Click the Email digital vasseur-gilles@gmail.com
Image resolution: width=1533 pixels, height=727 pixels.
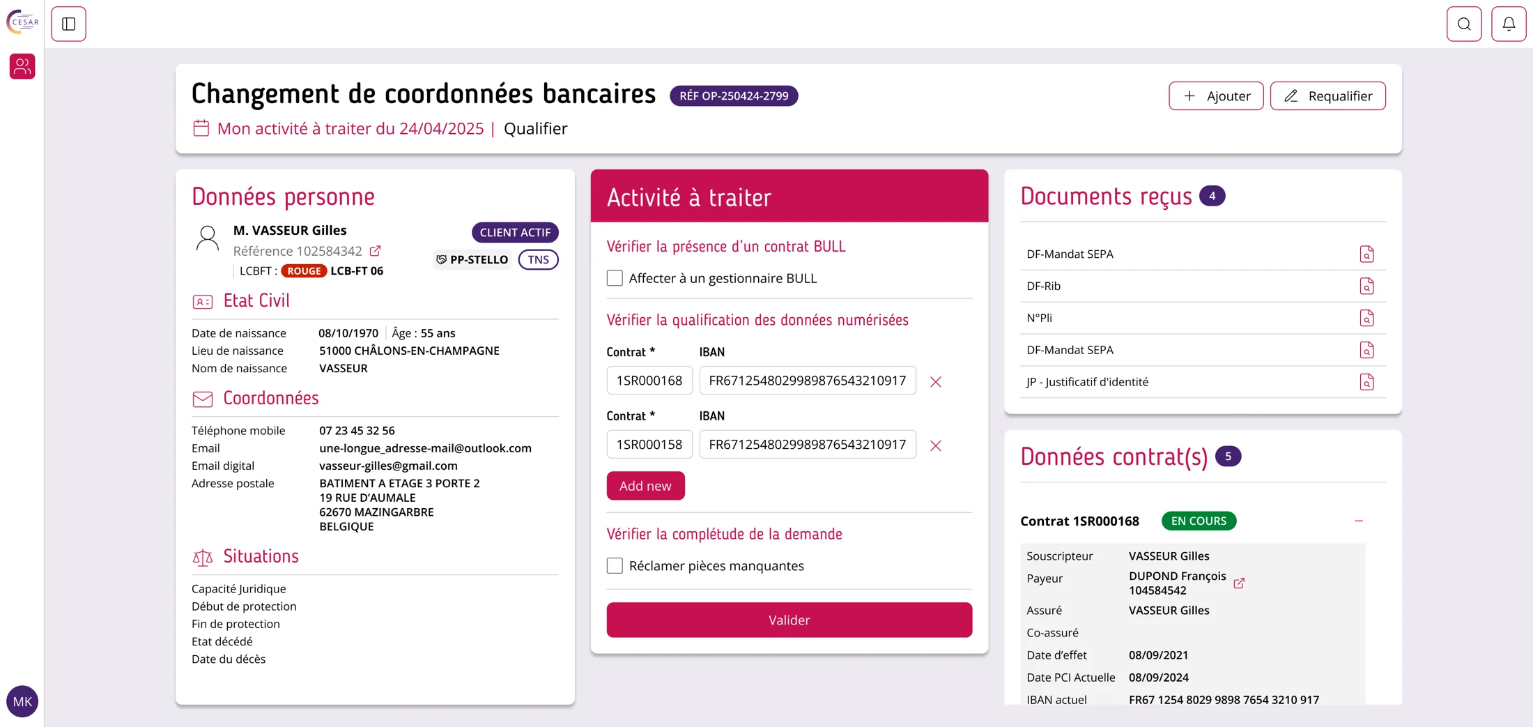[388, 466]
